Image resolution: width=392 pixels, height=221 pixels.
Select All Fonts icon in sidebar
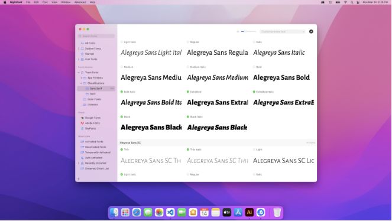click(x=82, y=43)
